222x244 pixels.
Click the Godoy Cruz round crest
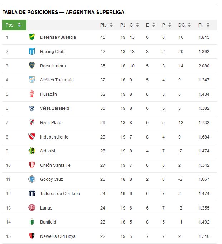point(32,179)
